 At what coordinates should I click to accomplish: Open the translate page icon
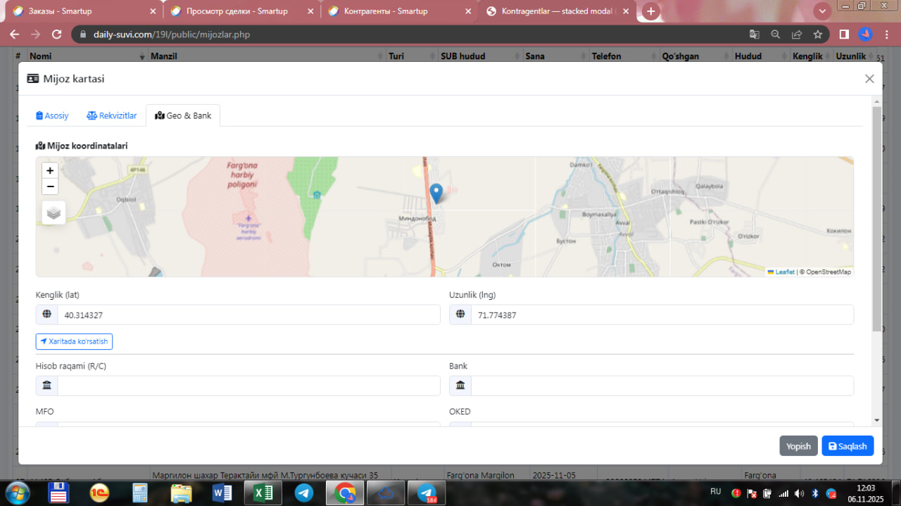tap(754, 34)
